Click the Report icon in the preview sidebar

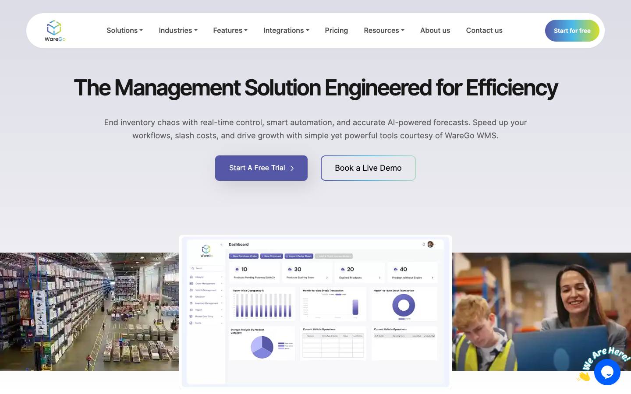tap(191, 310)
